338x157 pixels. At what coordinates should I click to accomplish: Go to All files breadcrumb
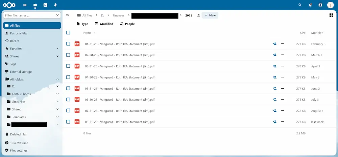point(85,15)
